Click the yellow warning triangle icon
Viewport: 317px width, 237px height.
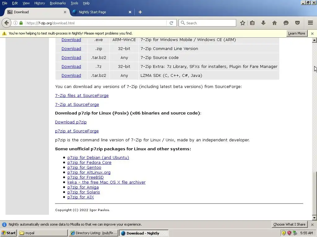(4, 33)
